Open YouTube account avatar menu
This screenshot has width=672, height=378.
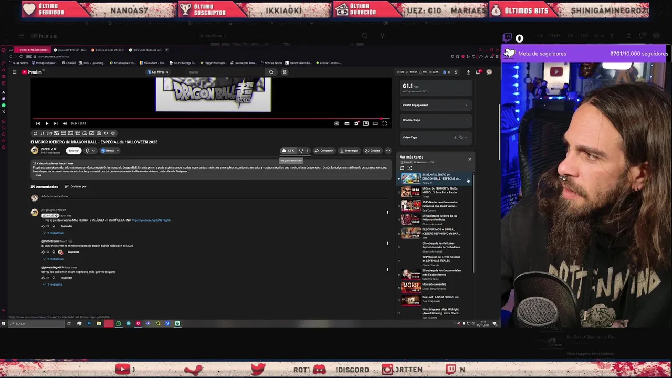point(489,72)
